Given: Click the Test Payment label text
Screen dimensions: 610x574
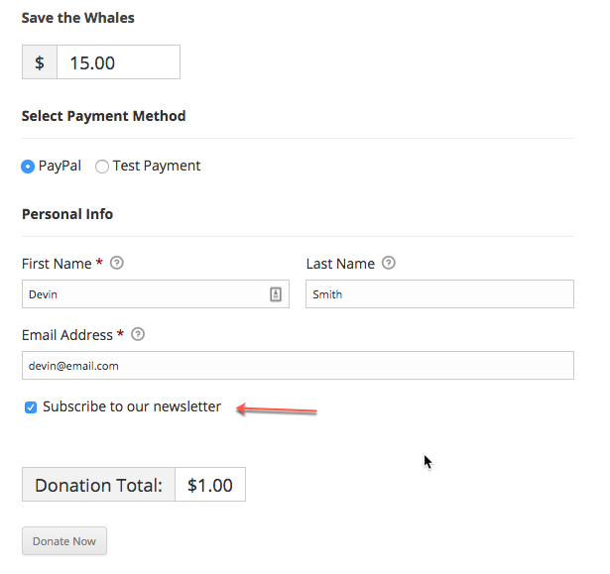Looking at the screenshot, I should pos(157,167).
